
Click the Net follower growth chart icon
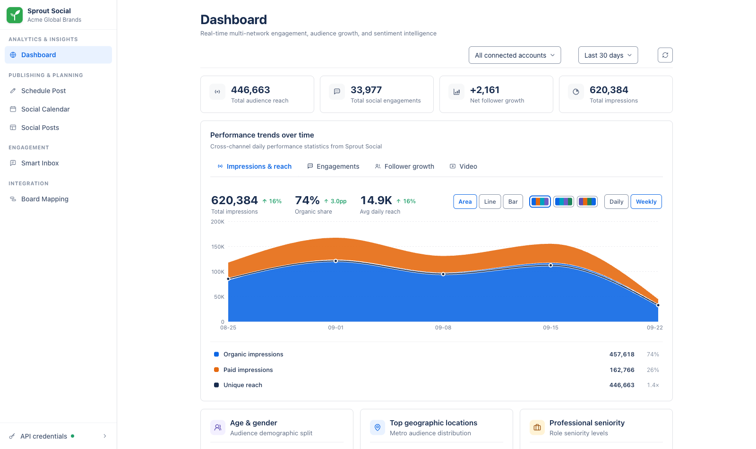(x=456, y=92)
